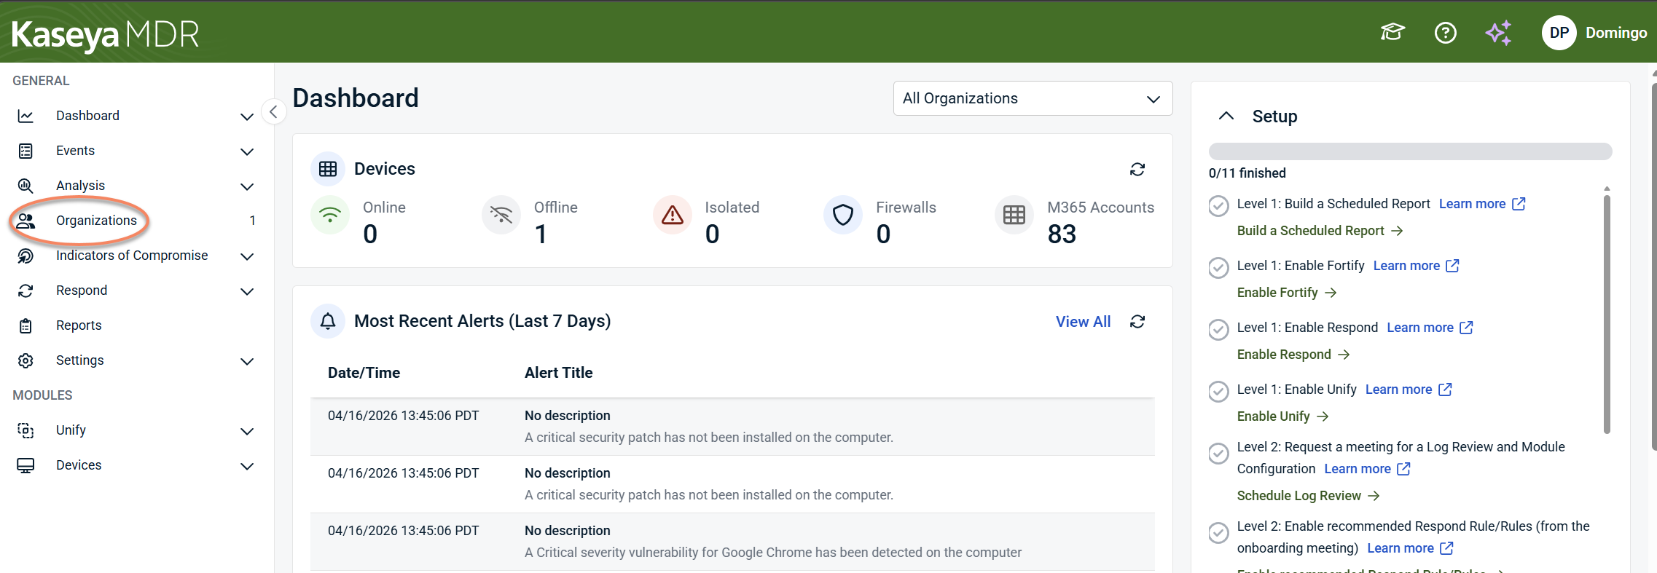The width and height of the screenshot is (1657, 573).
Task: Check off the Build a Scheduled Report step
Action: (1218, 206)
